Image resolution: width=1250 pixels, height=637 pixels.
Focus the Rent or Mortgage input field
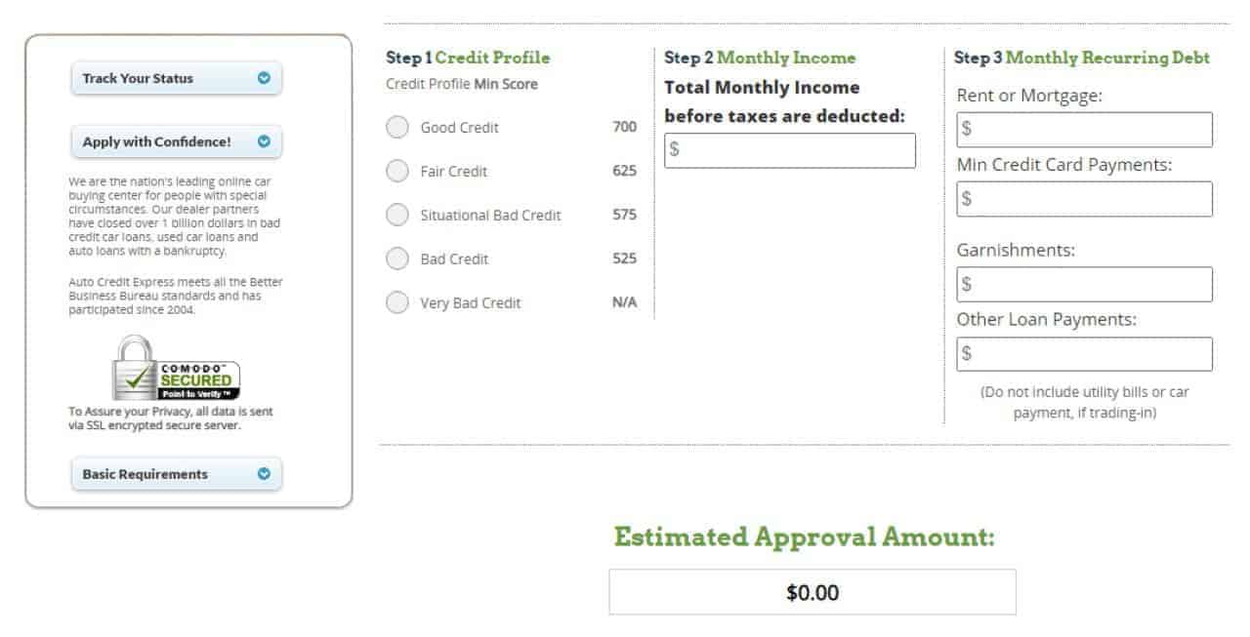pos(1085,129)
